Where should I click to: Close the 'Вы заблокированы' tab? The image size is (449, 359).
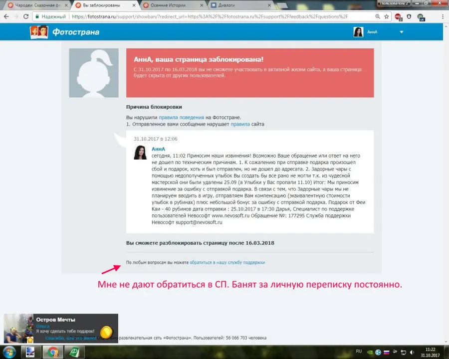134,5
